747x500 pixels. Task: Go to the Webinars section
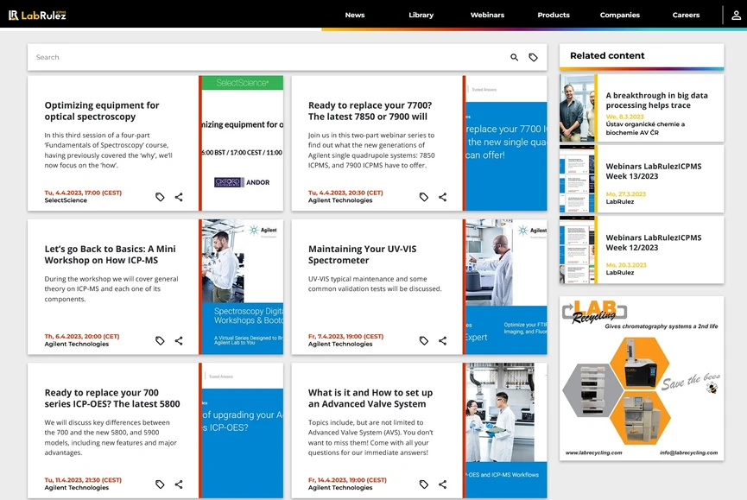487,16
